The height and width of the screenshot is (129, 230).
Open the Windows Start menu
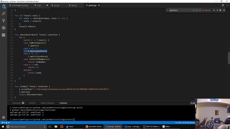(3, 126)
